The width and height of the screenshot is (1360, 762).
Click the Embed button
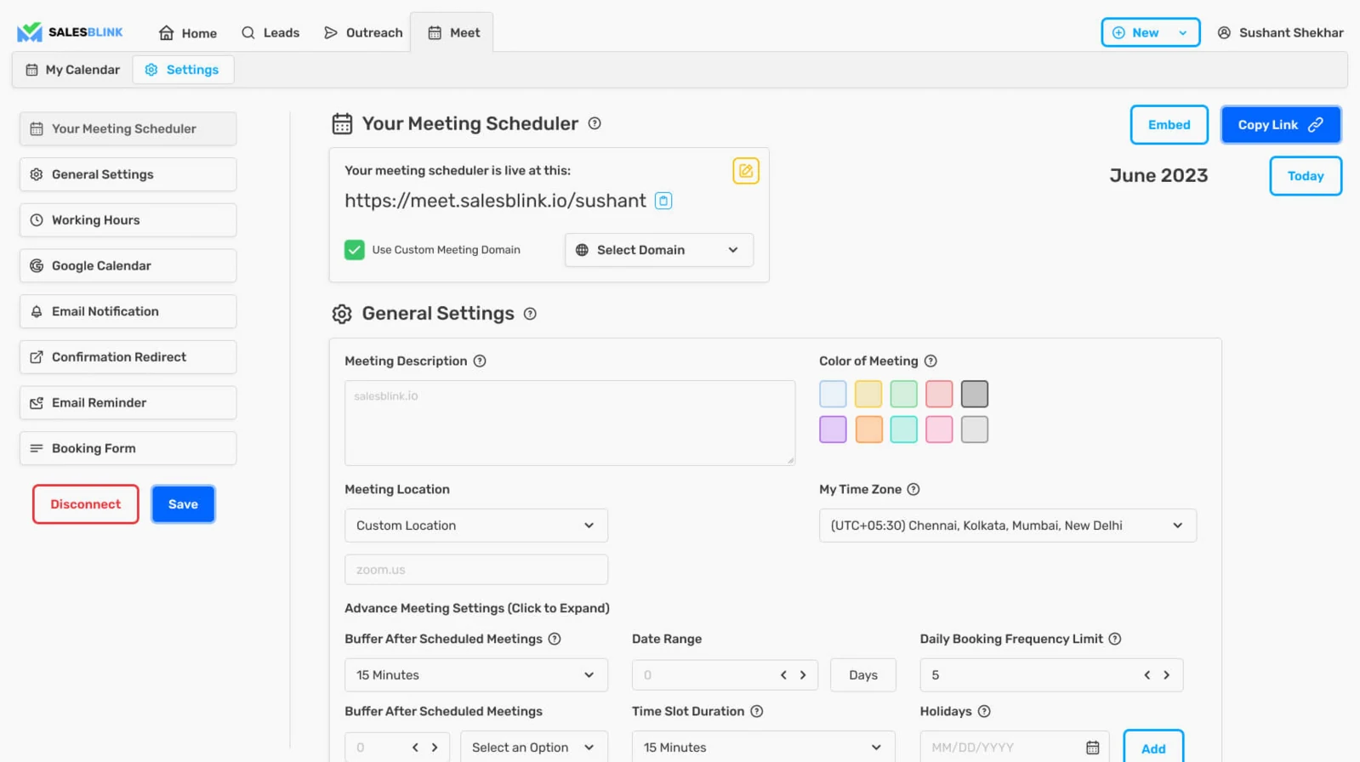pos(1169,125)
